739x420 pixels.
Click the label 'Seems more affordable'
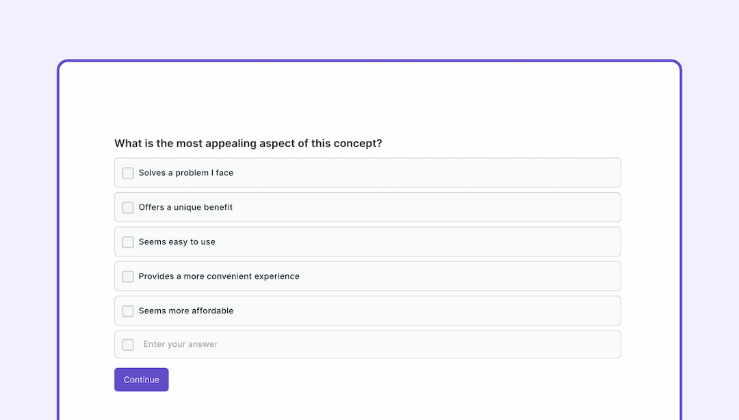(x=185, y=311)
